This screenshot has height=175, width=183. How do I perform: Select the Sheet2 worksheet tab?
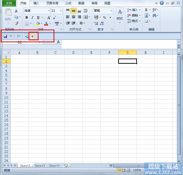click(x=40, y=165)
